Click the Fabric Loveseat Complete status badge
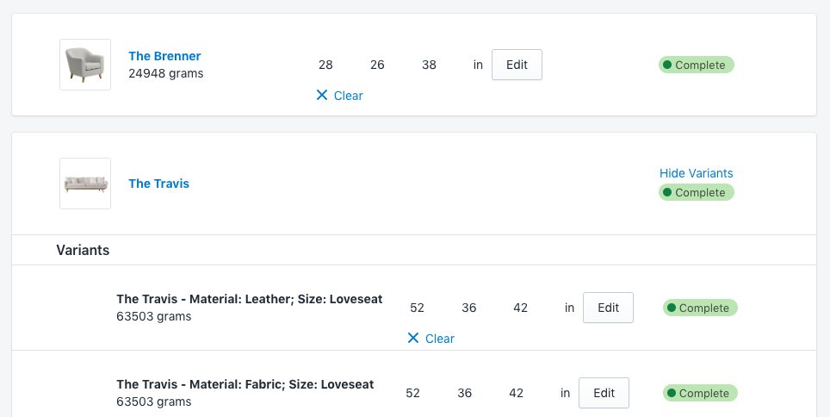Viewport: 830px width, 417px height. point(700,393)
